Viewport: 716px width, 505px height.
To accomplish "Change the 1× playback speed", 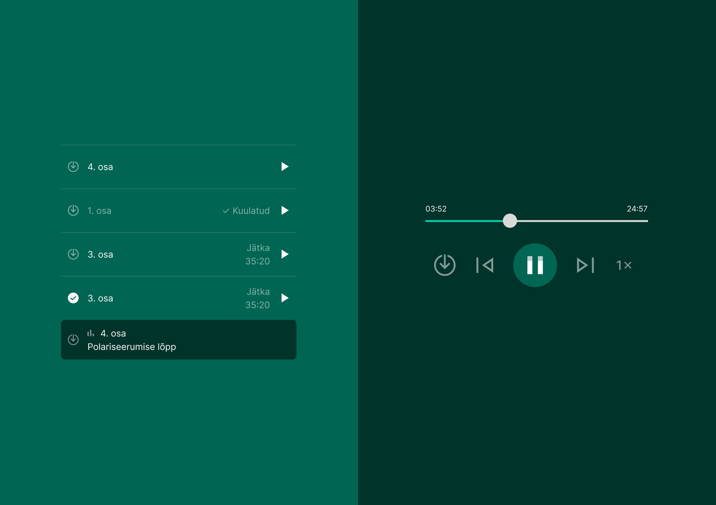I will pyautogui.click(x=624, y=265).
